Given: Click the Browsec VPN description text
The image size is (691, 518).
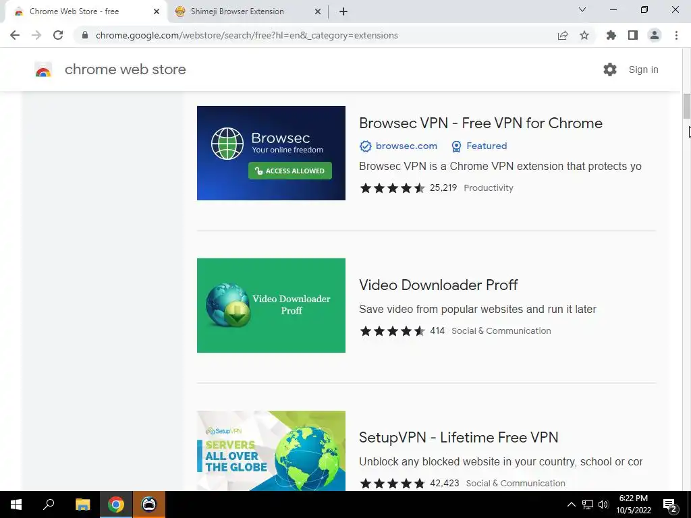Looking at the screenshot, I should coord(500,167).
